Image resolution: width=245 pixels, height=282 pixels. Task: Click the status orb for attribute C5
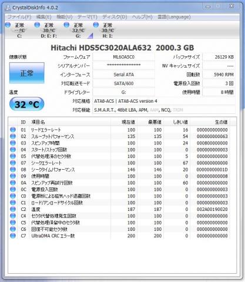click(x=13, y=223)
